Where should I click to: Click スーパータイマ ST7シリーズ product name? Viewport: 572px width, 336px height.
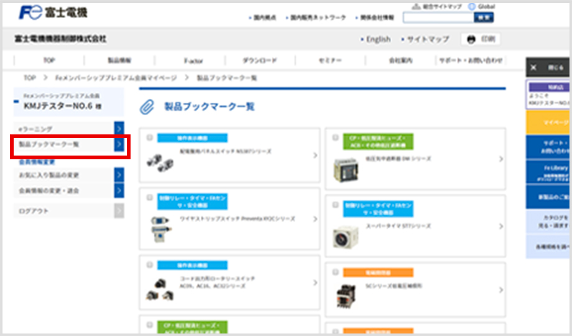[x=399, y=226]
